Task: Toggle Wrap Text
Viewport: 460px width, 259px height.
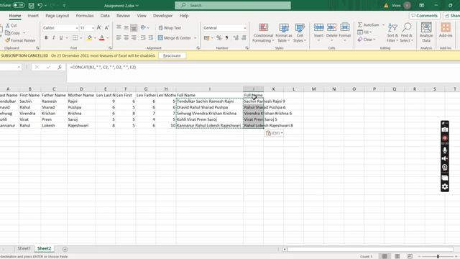Action: (170, 27)
